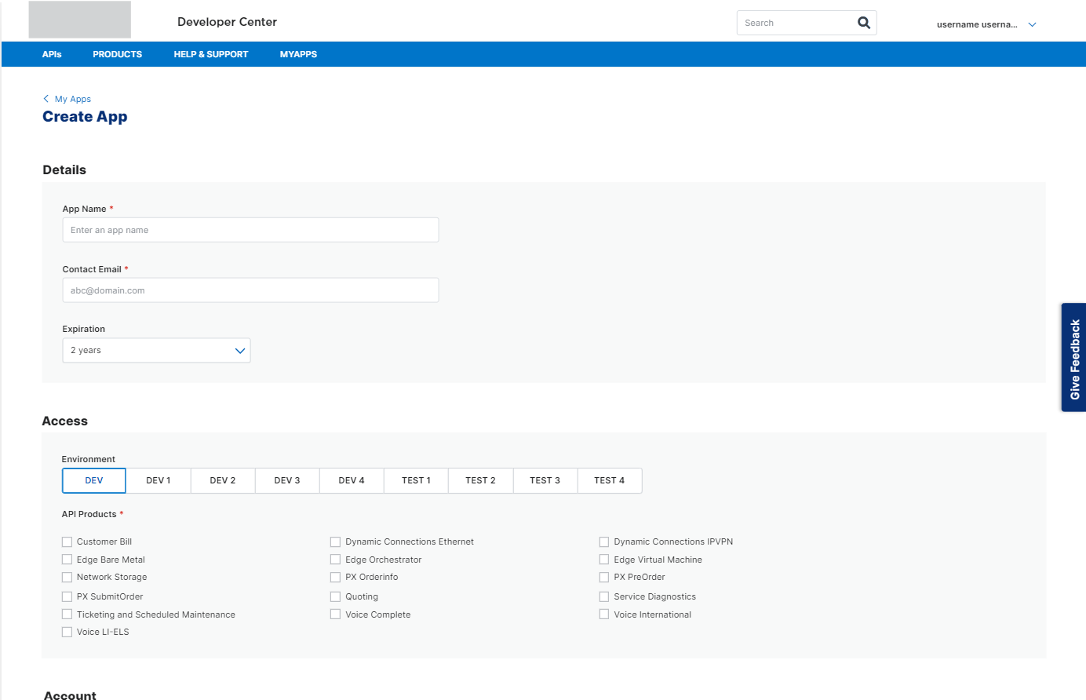Tick the Voice LI-ELS checkbox
Image resolution: width=1086 pixels, height=700 pixels.
[x=67, y=632]
